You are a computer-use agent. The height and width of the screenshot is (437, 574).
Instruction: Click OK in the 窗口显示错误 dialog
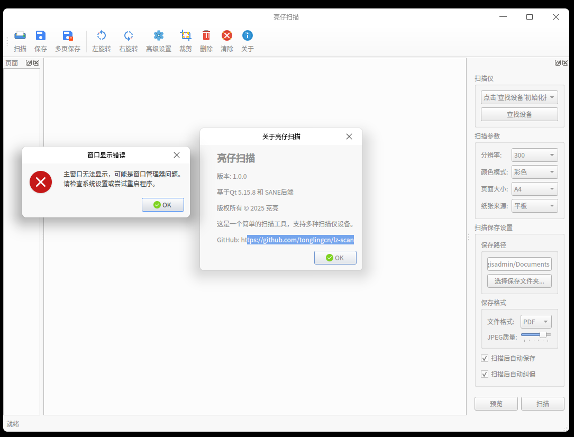pyautogui.click(x=163, y=205)
